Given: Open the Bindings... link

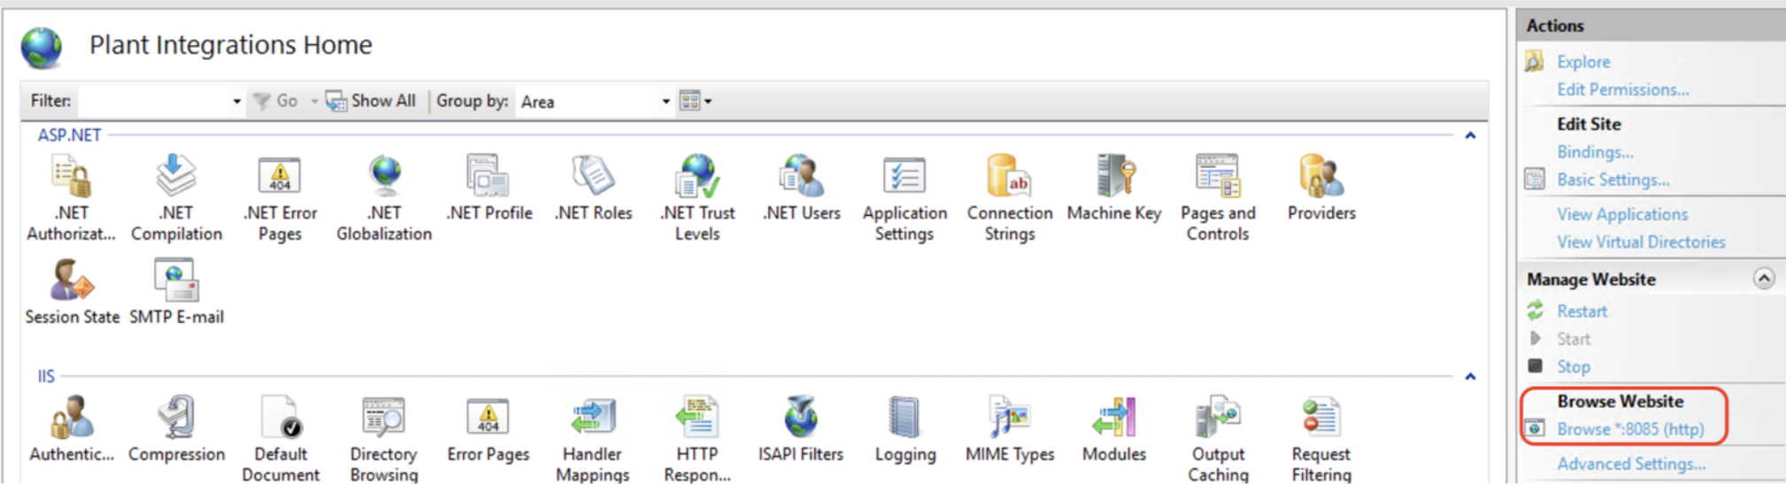Looking at the screenshot, I should pos(1595,152).
